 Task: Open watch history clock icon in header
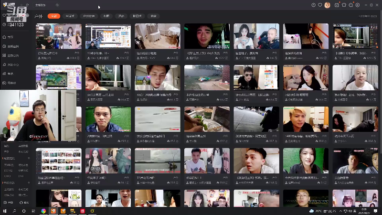coord(314,5)
